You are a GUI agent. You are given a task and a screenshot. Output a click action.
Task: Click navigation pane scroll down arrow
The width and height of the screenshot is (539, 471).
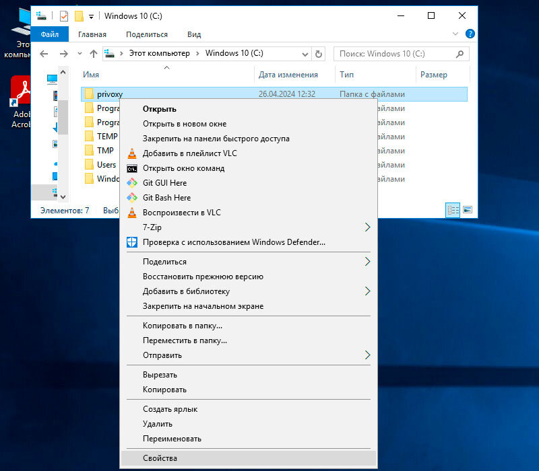click(x=63, y=196)
